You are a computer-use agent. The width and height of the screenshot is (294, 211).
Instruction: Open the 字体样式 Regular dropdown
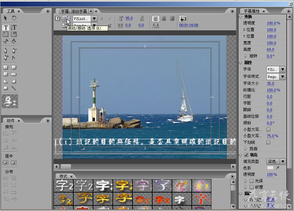tap(282, 76)
